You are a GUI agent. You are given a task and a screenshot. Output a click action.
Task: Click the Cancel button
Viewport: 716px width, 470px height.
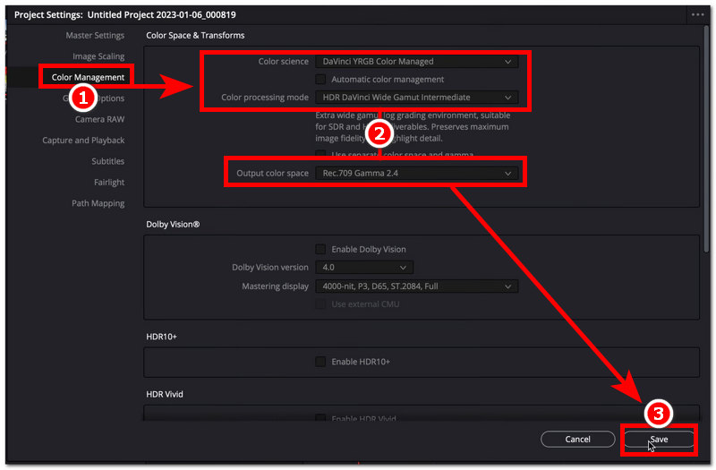tap(577, 439)
